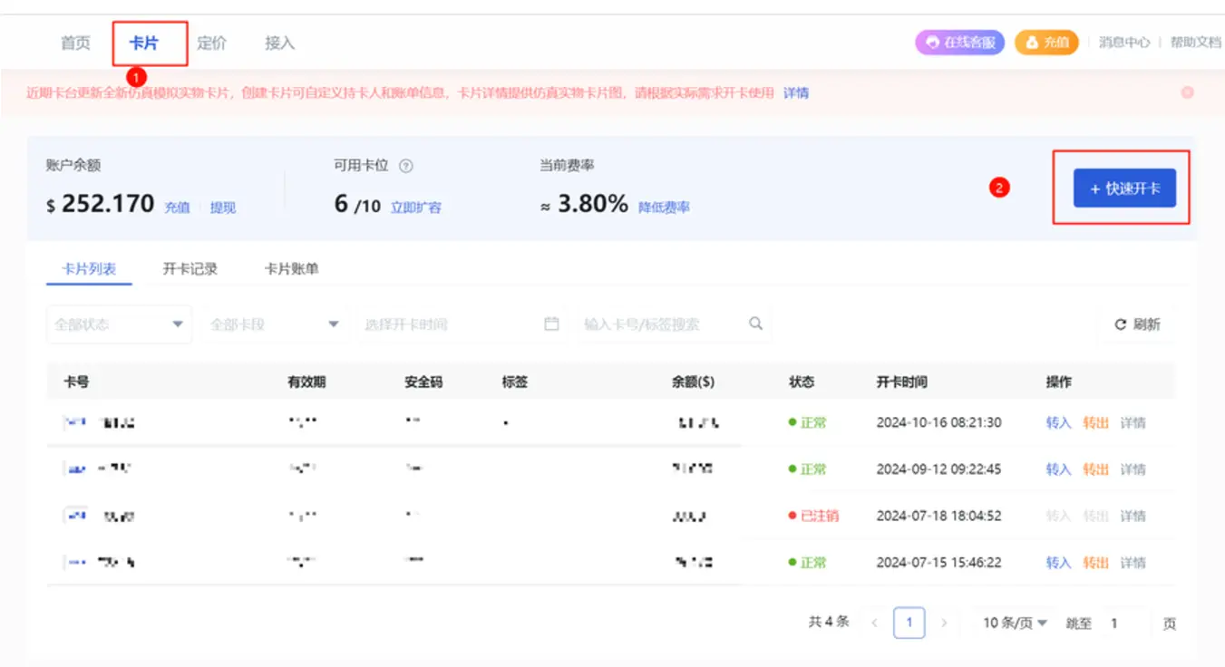Click the orange 充值 top-up button
1225x667 pixels.
1046,43
